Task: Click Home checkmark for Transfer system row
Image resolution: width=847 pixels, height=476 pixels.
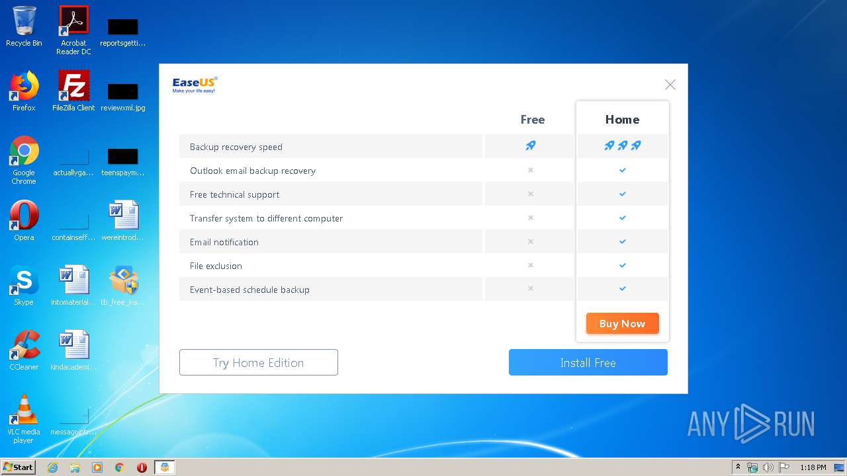Action: 622,218
